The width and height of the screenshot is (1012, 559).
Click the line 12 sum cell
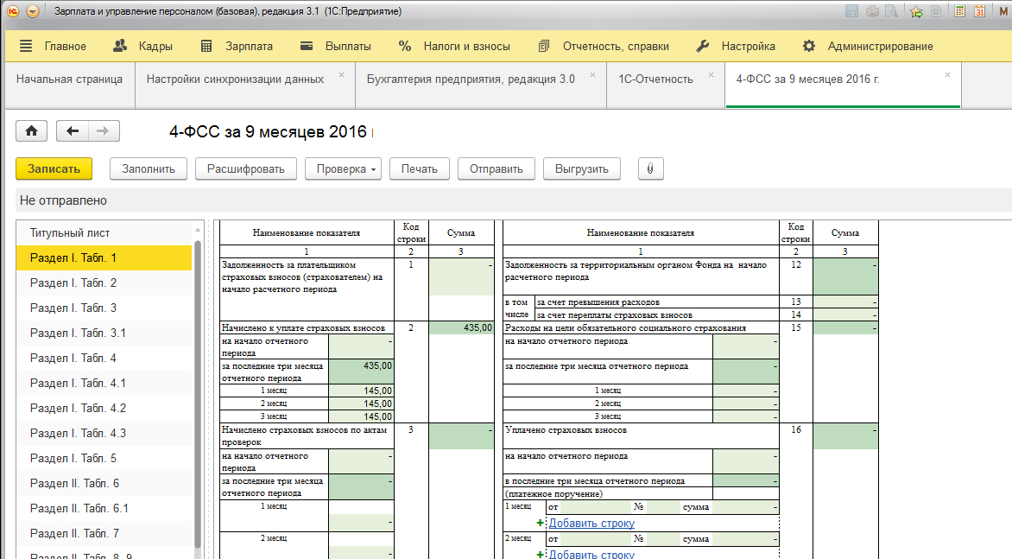[845, 277]
